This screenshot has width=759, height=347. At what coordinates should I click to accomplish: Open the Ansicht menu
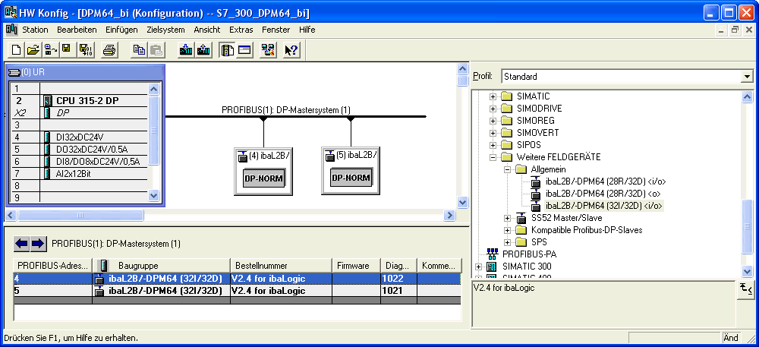206,30
